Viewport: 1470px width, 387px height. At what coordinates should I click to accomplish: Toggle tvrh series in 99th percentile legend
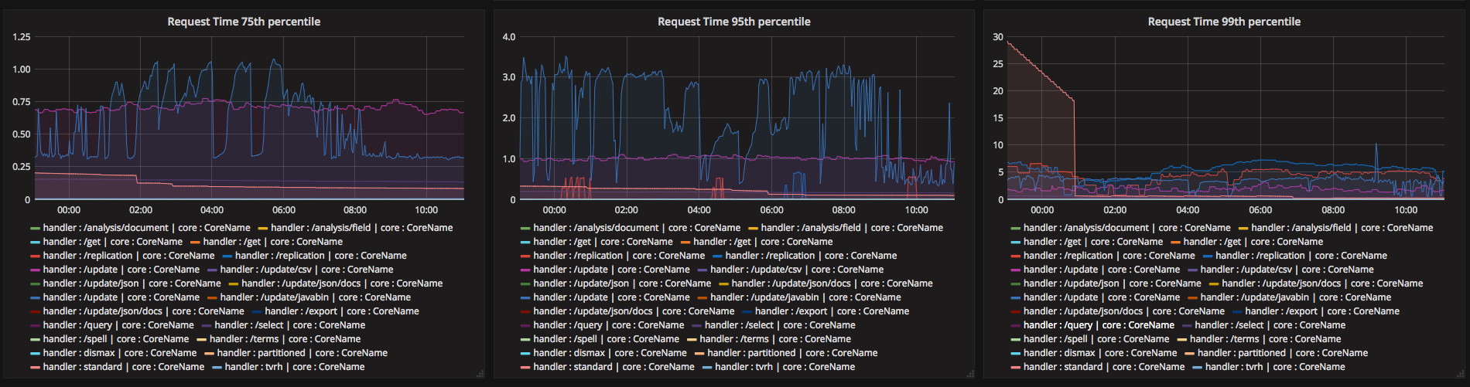click(1274, 367)
